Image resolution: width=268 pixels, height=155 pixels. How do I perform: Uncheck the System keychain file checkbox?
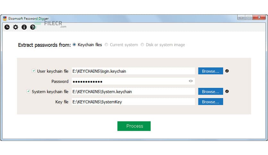click(x=28, y=91)
